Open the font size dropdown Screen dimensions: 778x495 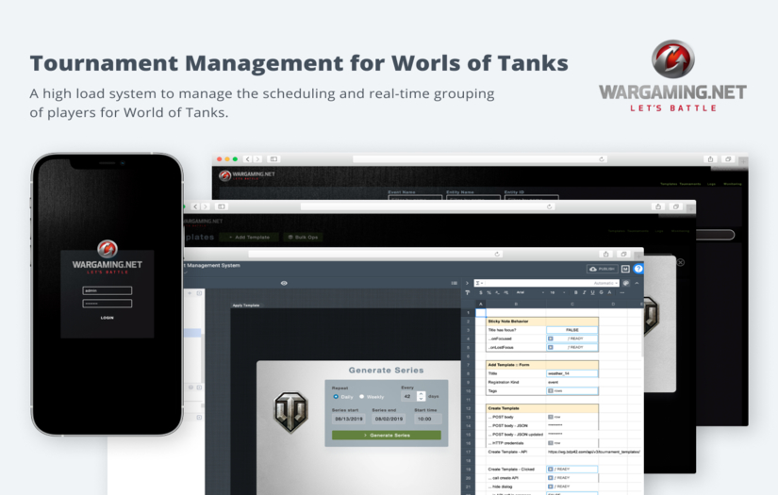pyautogui.click(x=557, y=292)
